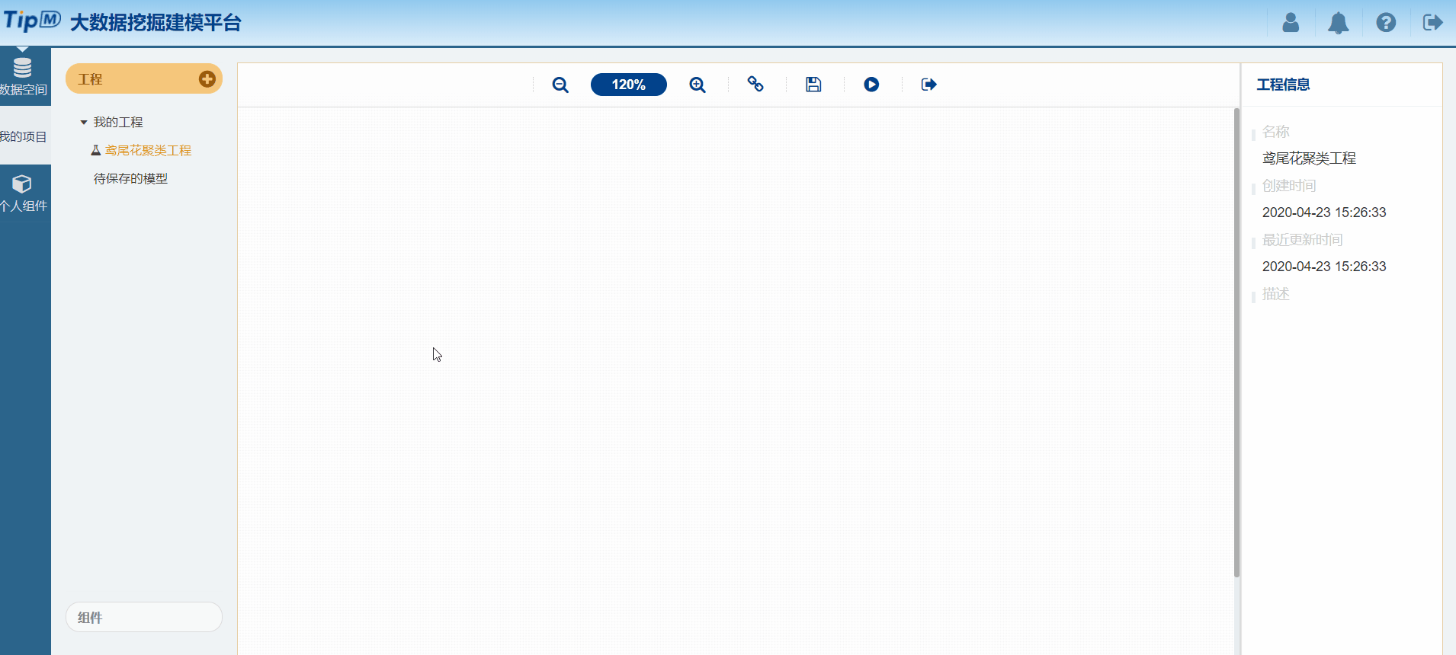Collapse the 我的工程 tree node
Image resolution: width=1456 pixels, height=655 pixels.
click(x=84, y=123)
